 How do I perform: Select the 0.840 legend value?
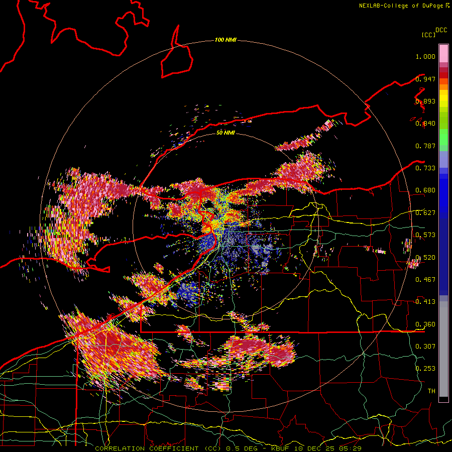(x=425, y=124)
